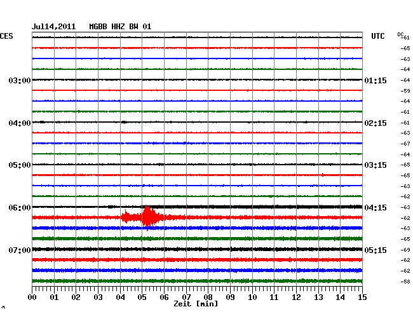Click the bottom green seismogram trace

click(197, 281)
